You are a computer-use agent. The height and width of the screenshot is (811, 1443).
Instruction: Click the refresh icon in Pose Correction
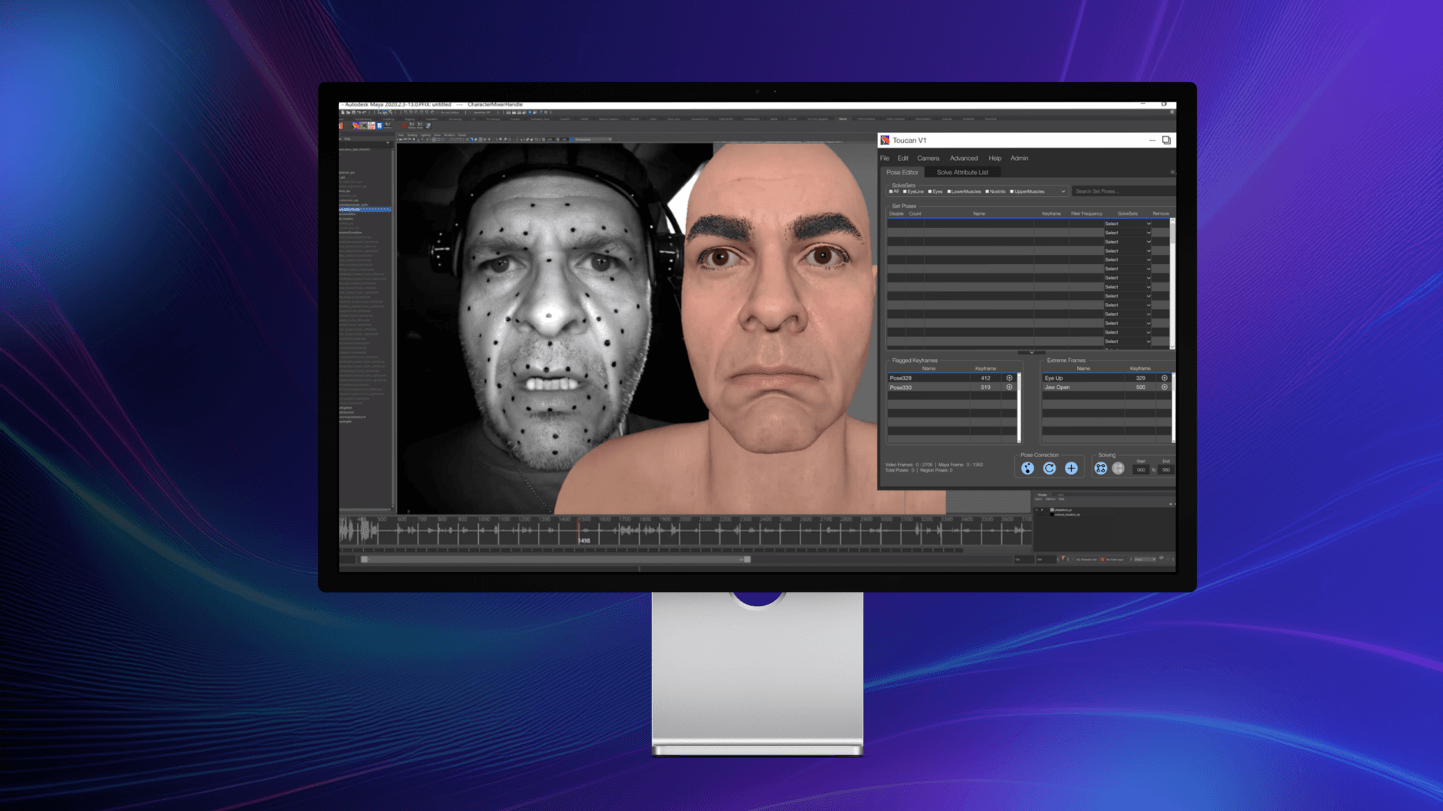(x=1049, y=469)
